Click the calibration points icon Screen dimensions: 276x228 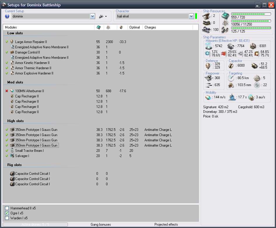pyautogui.click(x=206, y=30)
